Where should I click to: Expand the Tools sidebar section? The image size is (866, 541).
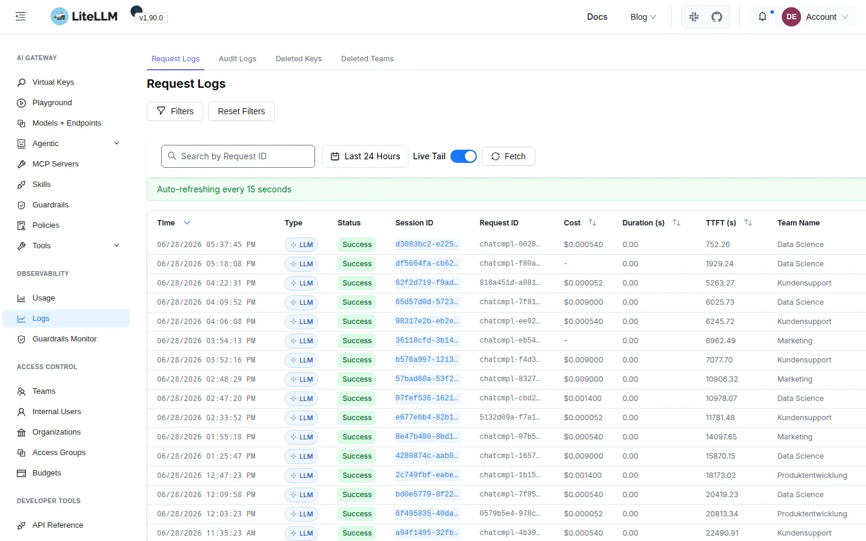117,245
